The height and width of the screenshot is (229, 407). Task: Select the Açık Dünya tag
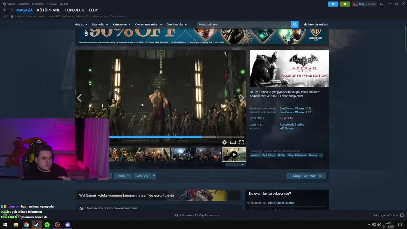(269, 155)
